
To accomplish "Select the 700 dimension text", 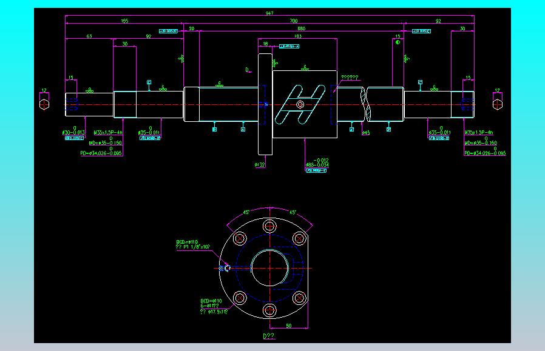I will [x=294, y=21].
